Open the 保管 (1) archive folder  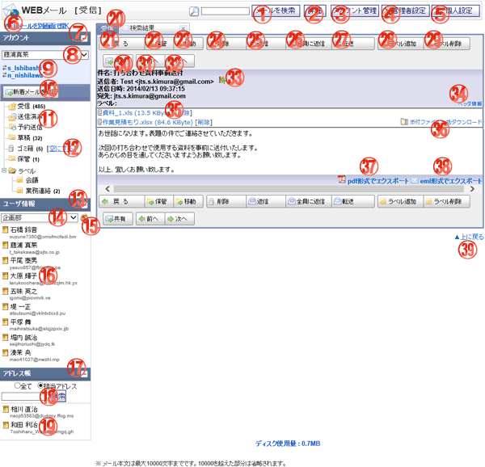click(28, 159)
